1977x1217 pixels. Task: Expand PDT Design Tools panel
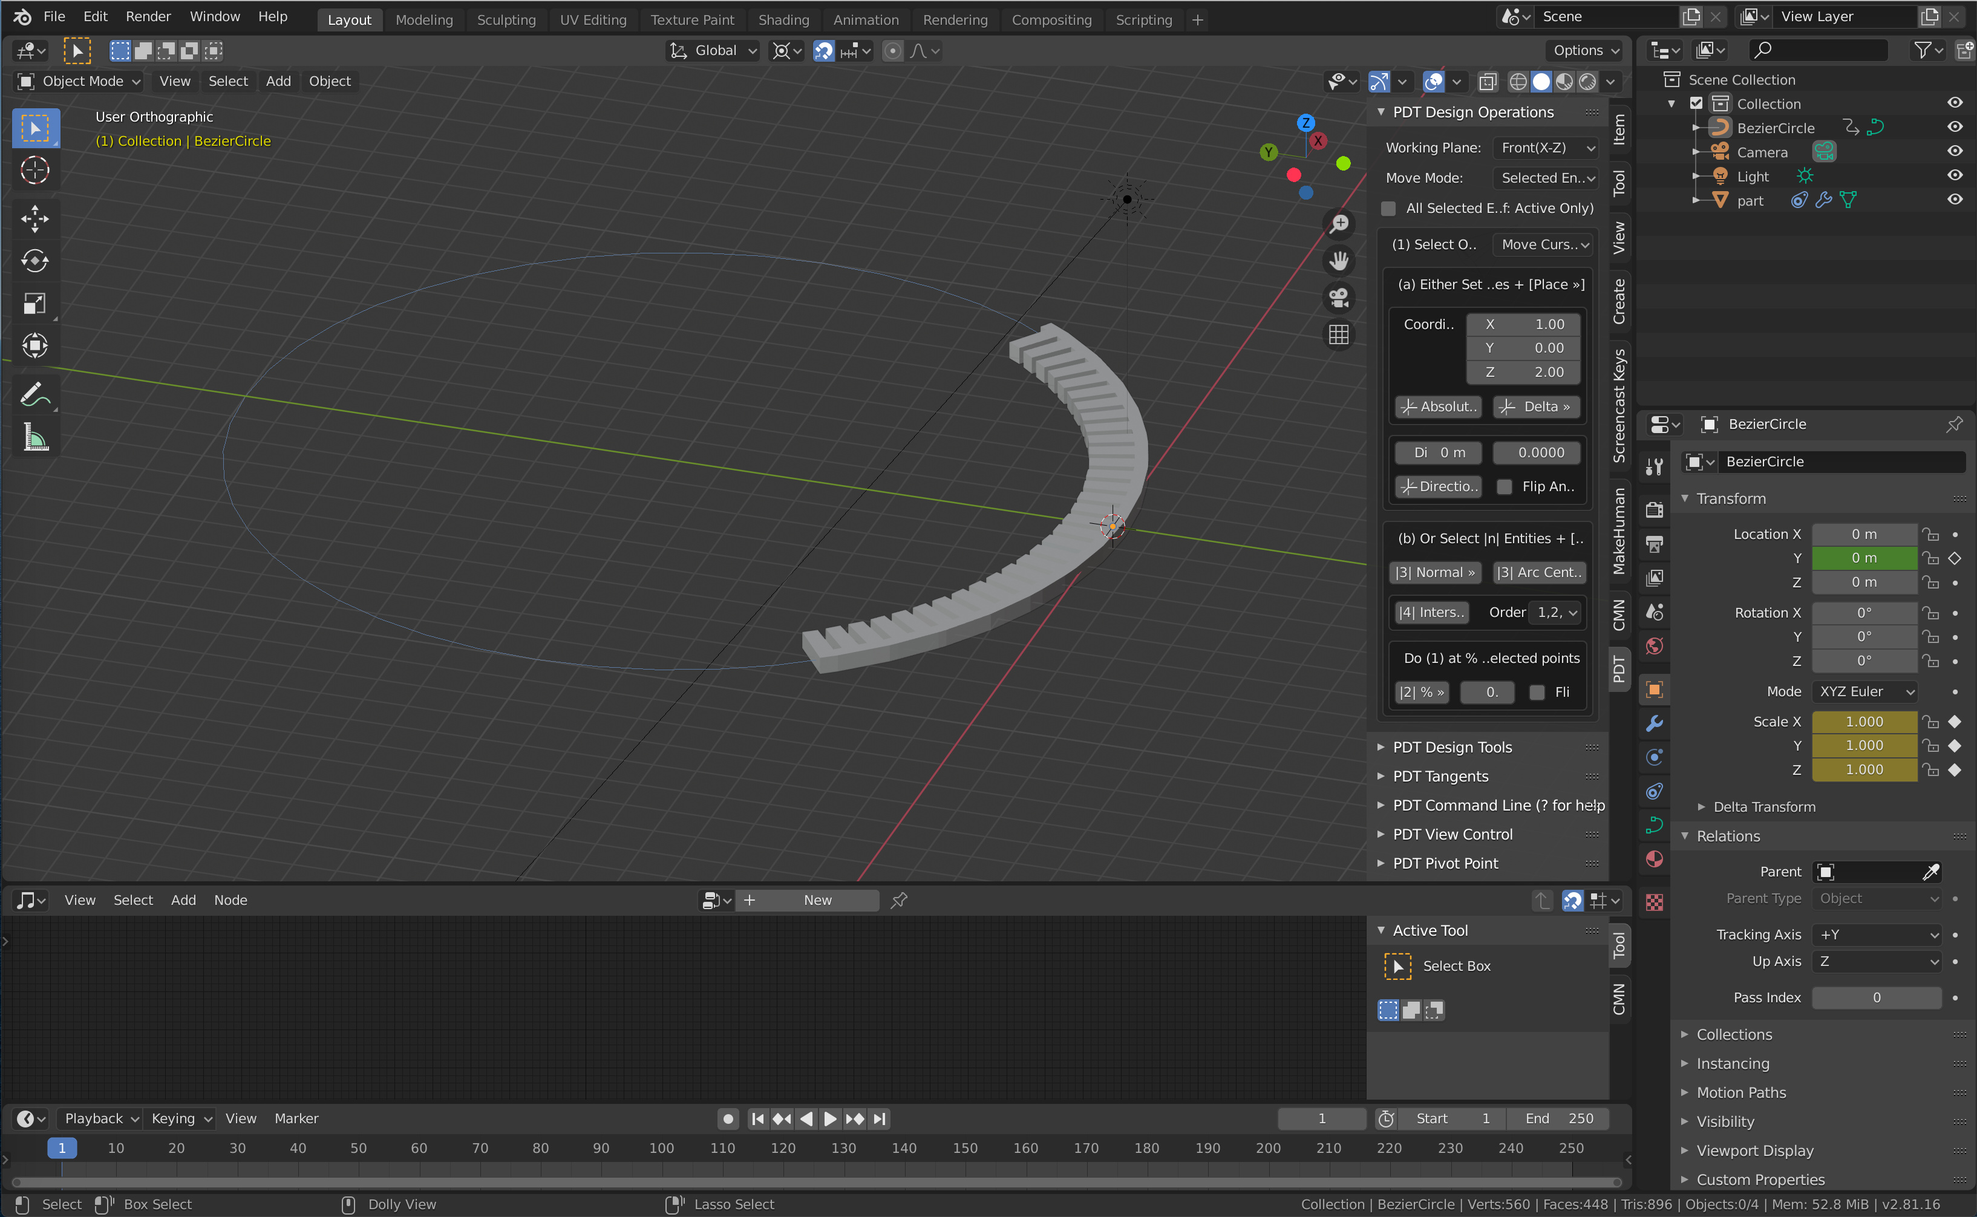pos(1452,747)
